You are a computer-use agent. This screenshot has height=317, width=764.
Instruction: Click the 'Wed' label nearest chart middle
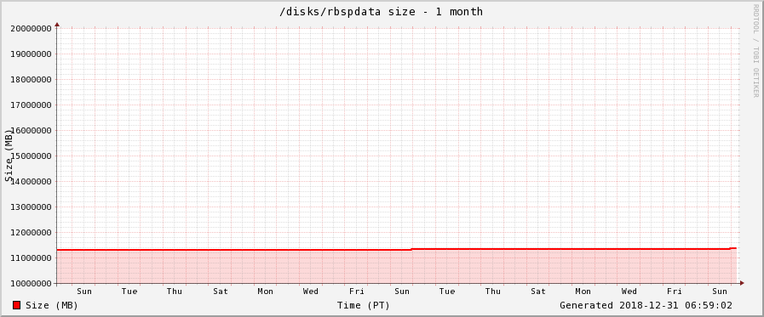click(310, 292)
